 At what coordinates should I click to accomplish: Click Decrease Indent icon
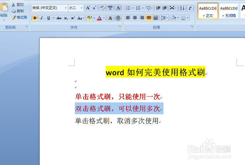pos(158,8)
